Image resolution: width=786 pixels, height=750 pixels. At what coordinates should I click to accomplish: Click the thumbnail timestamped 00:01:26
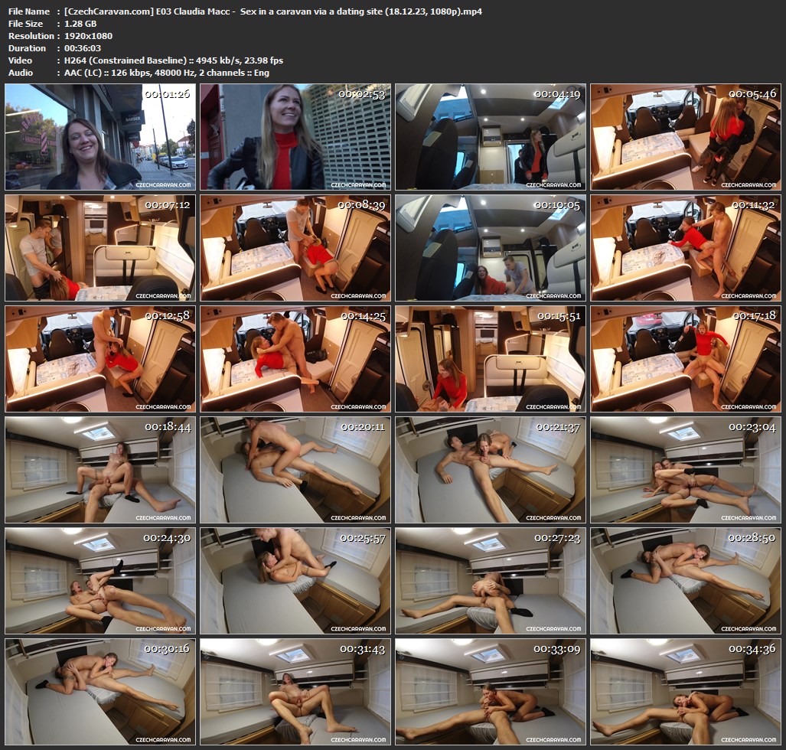coord(99,137)
